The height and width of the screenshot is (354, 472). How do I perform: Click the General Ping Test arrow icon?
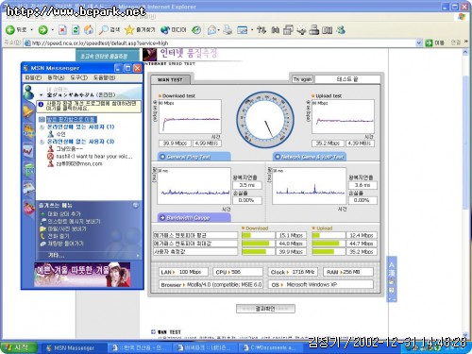[162, 157]
